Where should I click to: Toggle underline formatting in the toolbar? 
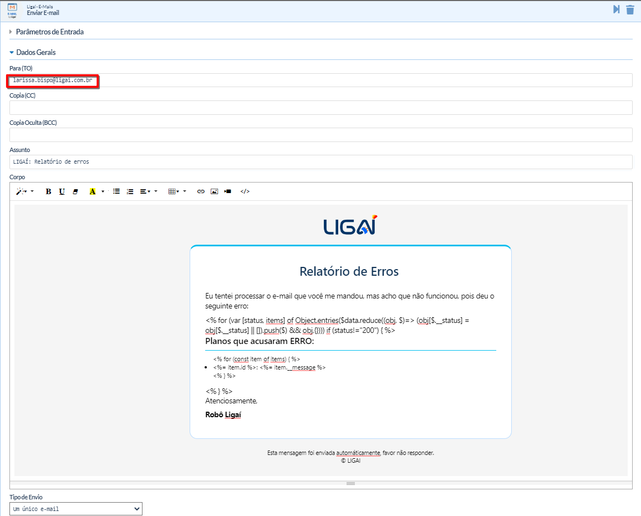pos(62,191)
